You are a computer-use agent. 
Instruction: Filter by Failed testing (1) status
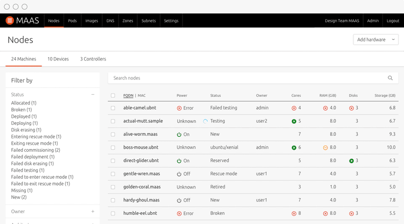coord(28,170)
